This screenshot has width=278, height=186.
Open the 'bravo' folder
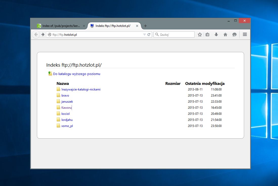[65, 96]
